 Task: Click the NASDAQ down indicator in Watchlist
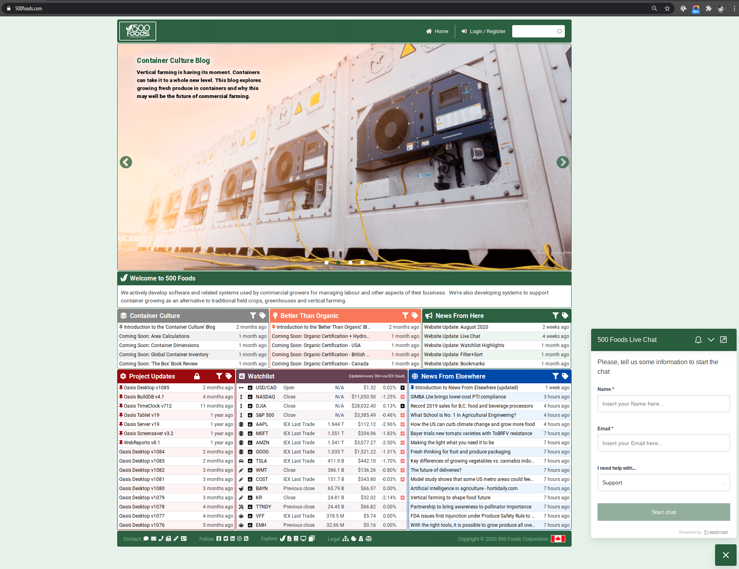pyautogui.click(x=403, y=397)
